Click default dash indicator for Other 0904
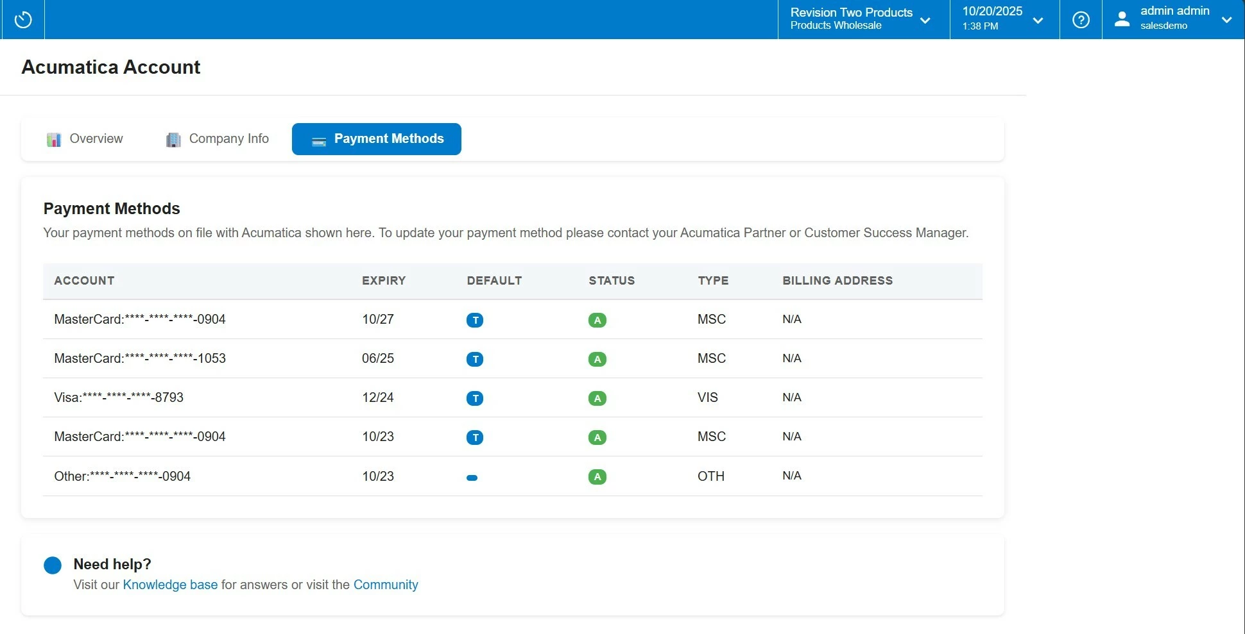 [x=472, y=478]
